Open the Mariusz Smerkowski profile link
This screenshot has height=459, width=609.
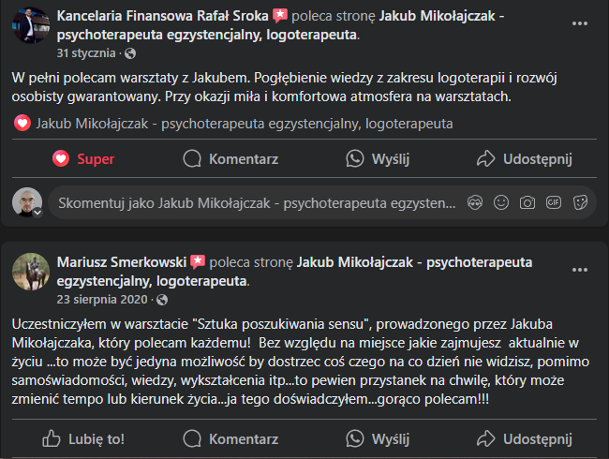[x=122, y=262]
